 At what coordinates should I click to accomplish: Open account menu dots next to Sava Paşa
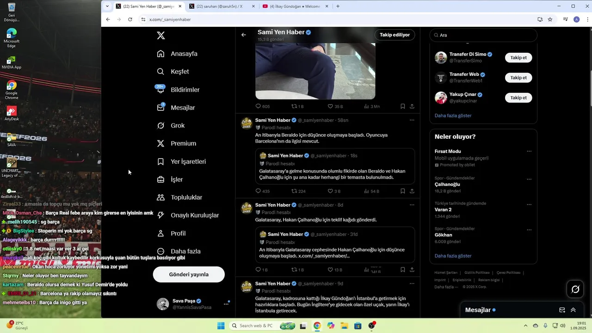pos(226,304)
